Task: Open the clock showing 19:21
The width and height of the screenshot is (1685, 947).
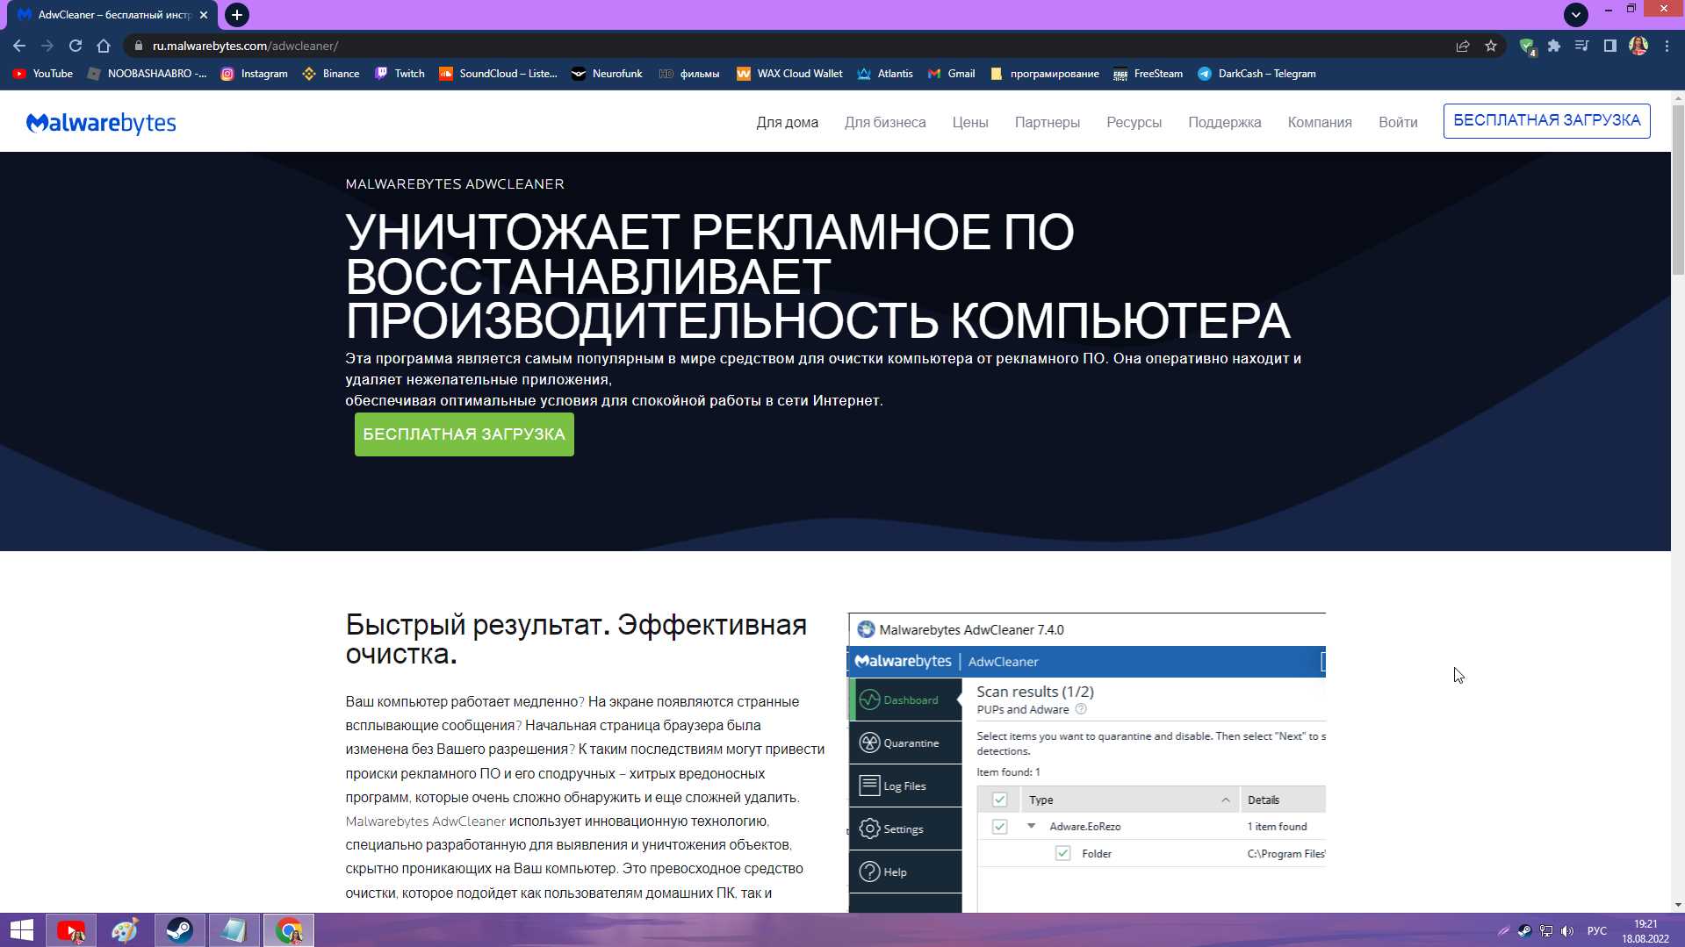Action: pos(1645,931)
